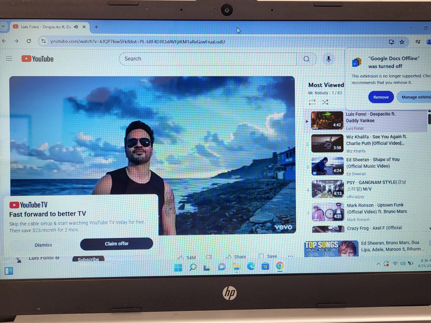Open media controls icon in toolbar
The height and width of the screenshot is (323, 431).
(x=418, y=41)
